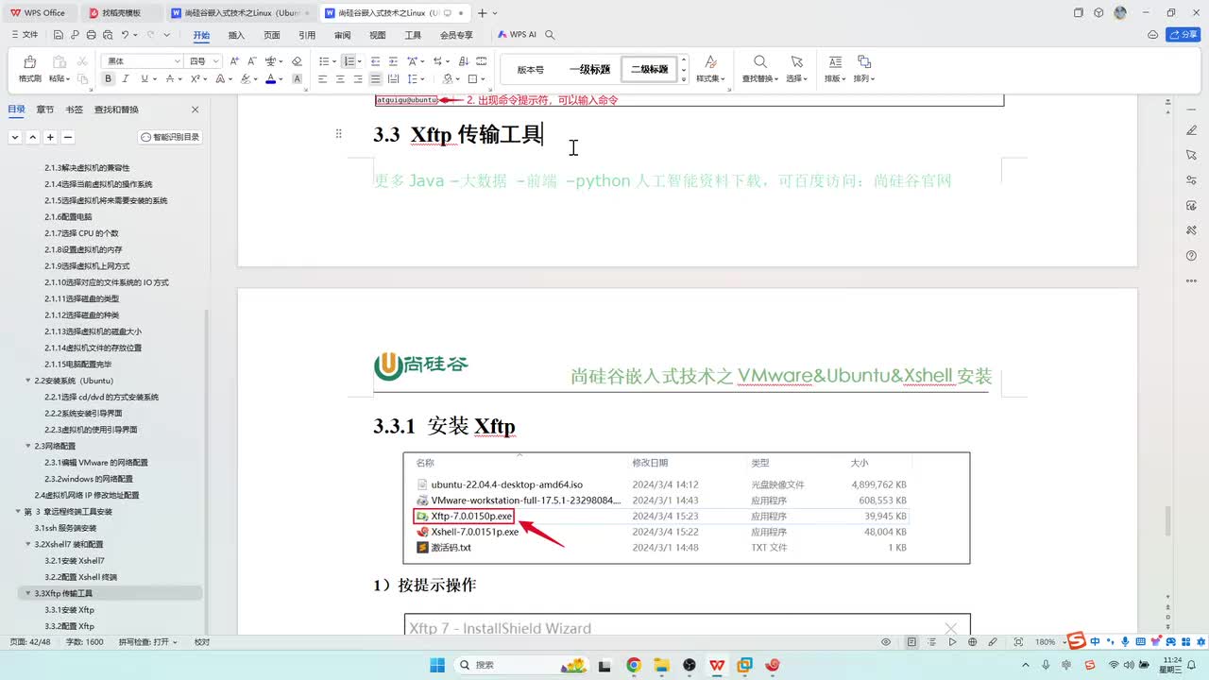
Task: Switch to the 章节 navigation tab
Action: coord(45,110)
